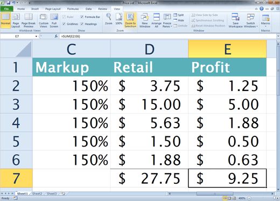Click the macro recording icon in status bar
The width and height of the screenshot is (280, 201).
coord(16,198)
